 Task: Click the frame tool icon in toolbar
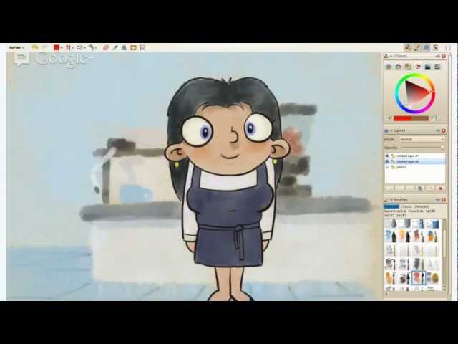tap(133, 47)
